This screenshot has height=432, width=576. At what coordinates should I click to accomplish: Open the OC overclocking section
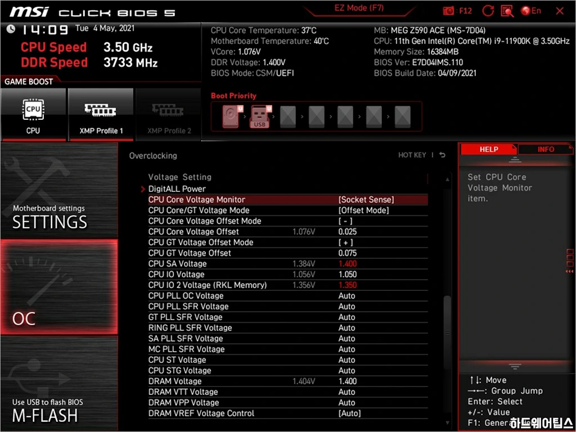coord(59,287)
